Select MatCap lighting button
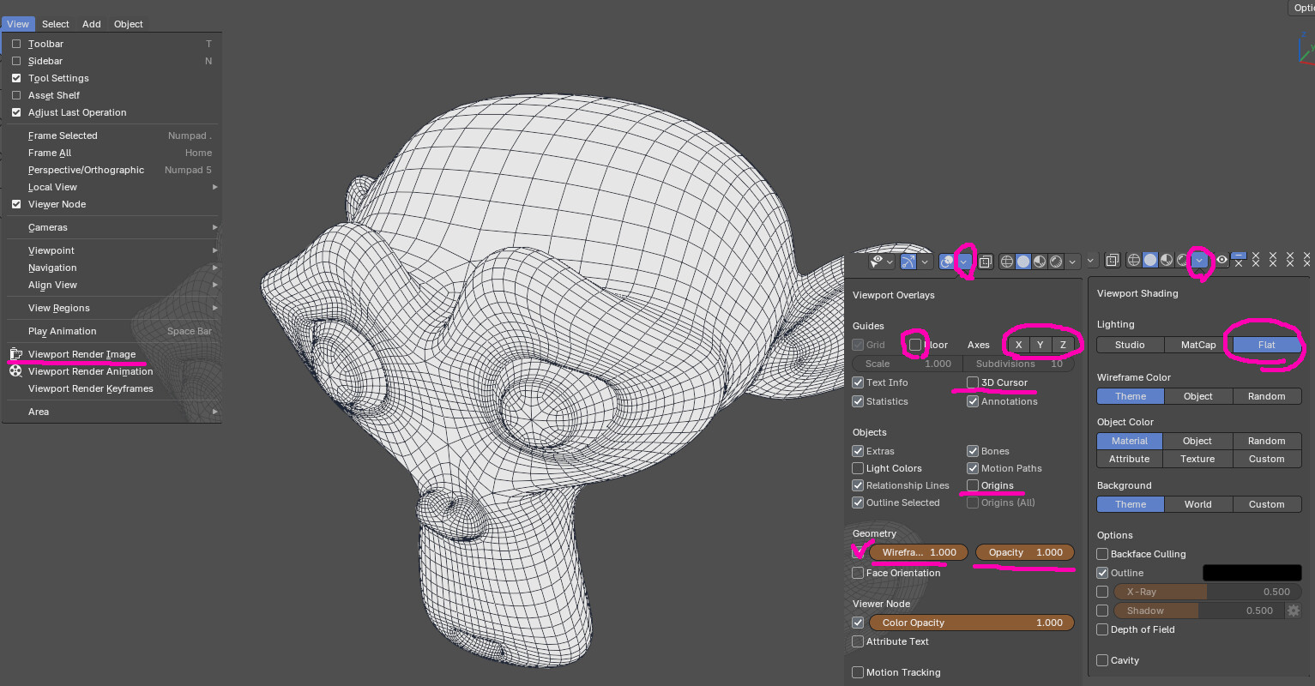1315x686 pixels. click(1198, 345)
